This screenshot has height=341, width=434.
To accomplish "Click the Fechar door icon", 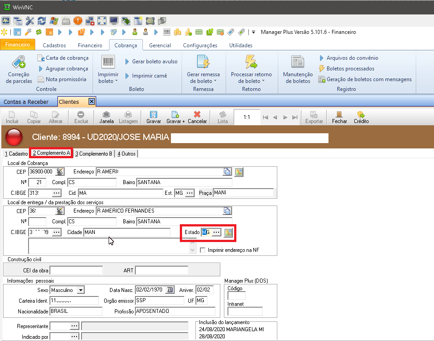I will pyautogui.click(x=339, y=115).
